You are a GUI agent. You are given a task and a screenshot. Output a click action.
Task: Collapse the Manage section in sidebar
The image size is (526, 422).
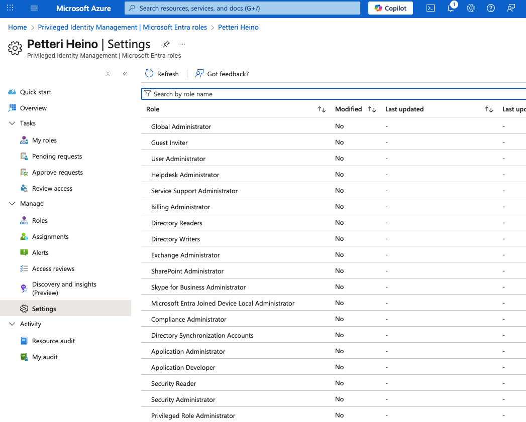pos(12,204)
